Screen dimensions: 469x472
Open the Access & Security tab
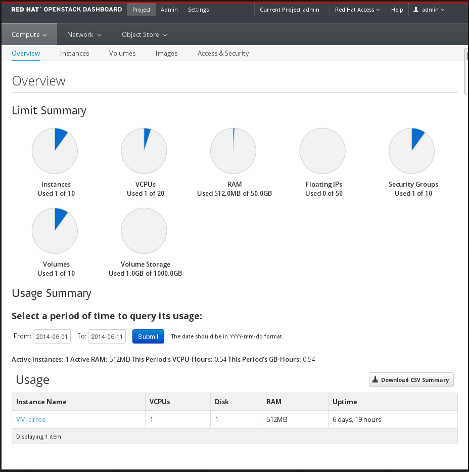(x=223, y=53)
